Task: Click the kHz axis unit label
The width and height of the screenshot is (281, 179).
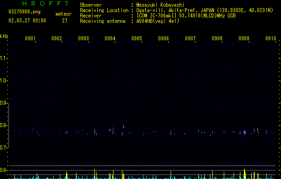Action: (x=4, y=36)
